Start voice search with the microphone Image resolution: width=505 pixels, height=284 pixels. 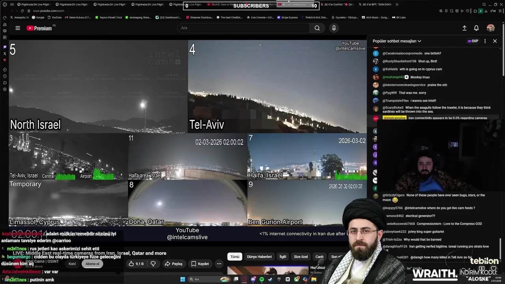click(334, 28)
